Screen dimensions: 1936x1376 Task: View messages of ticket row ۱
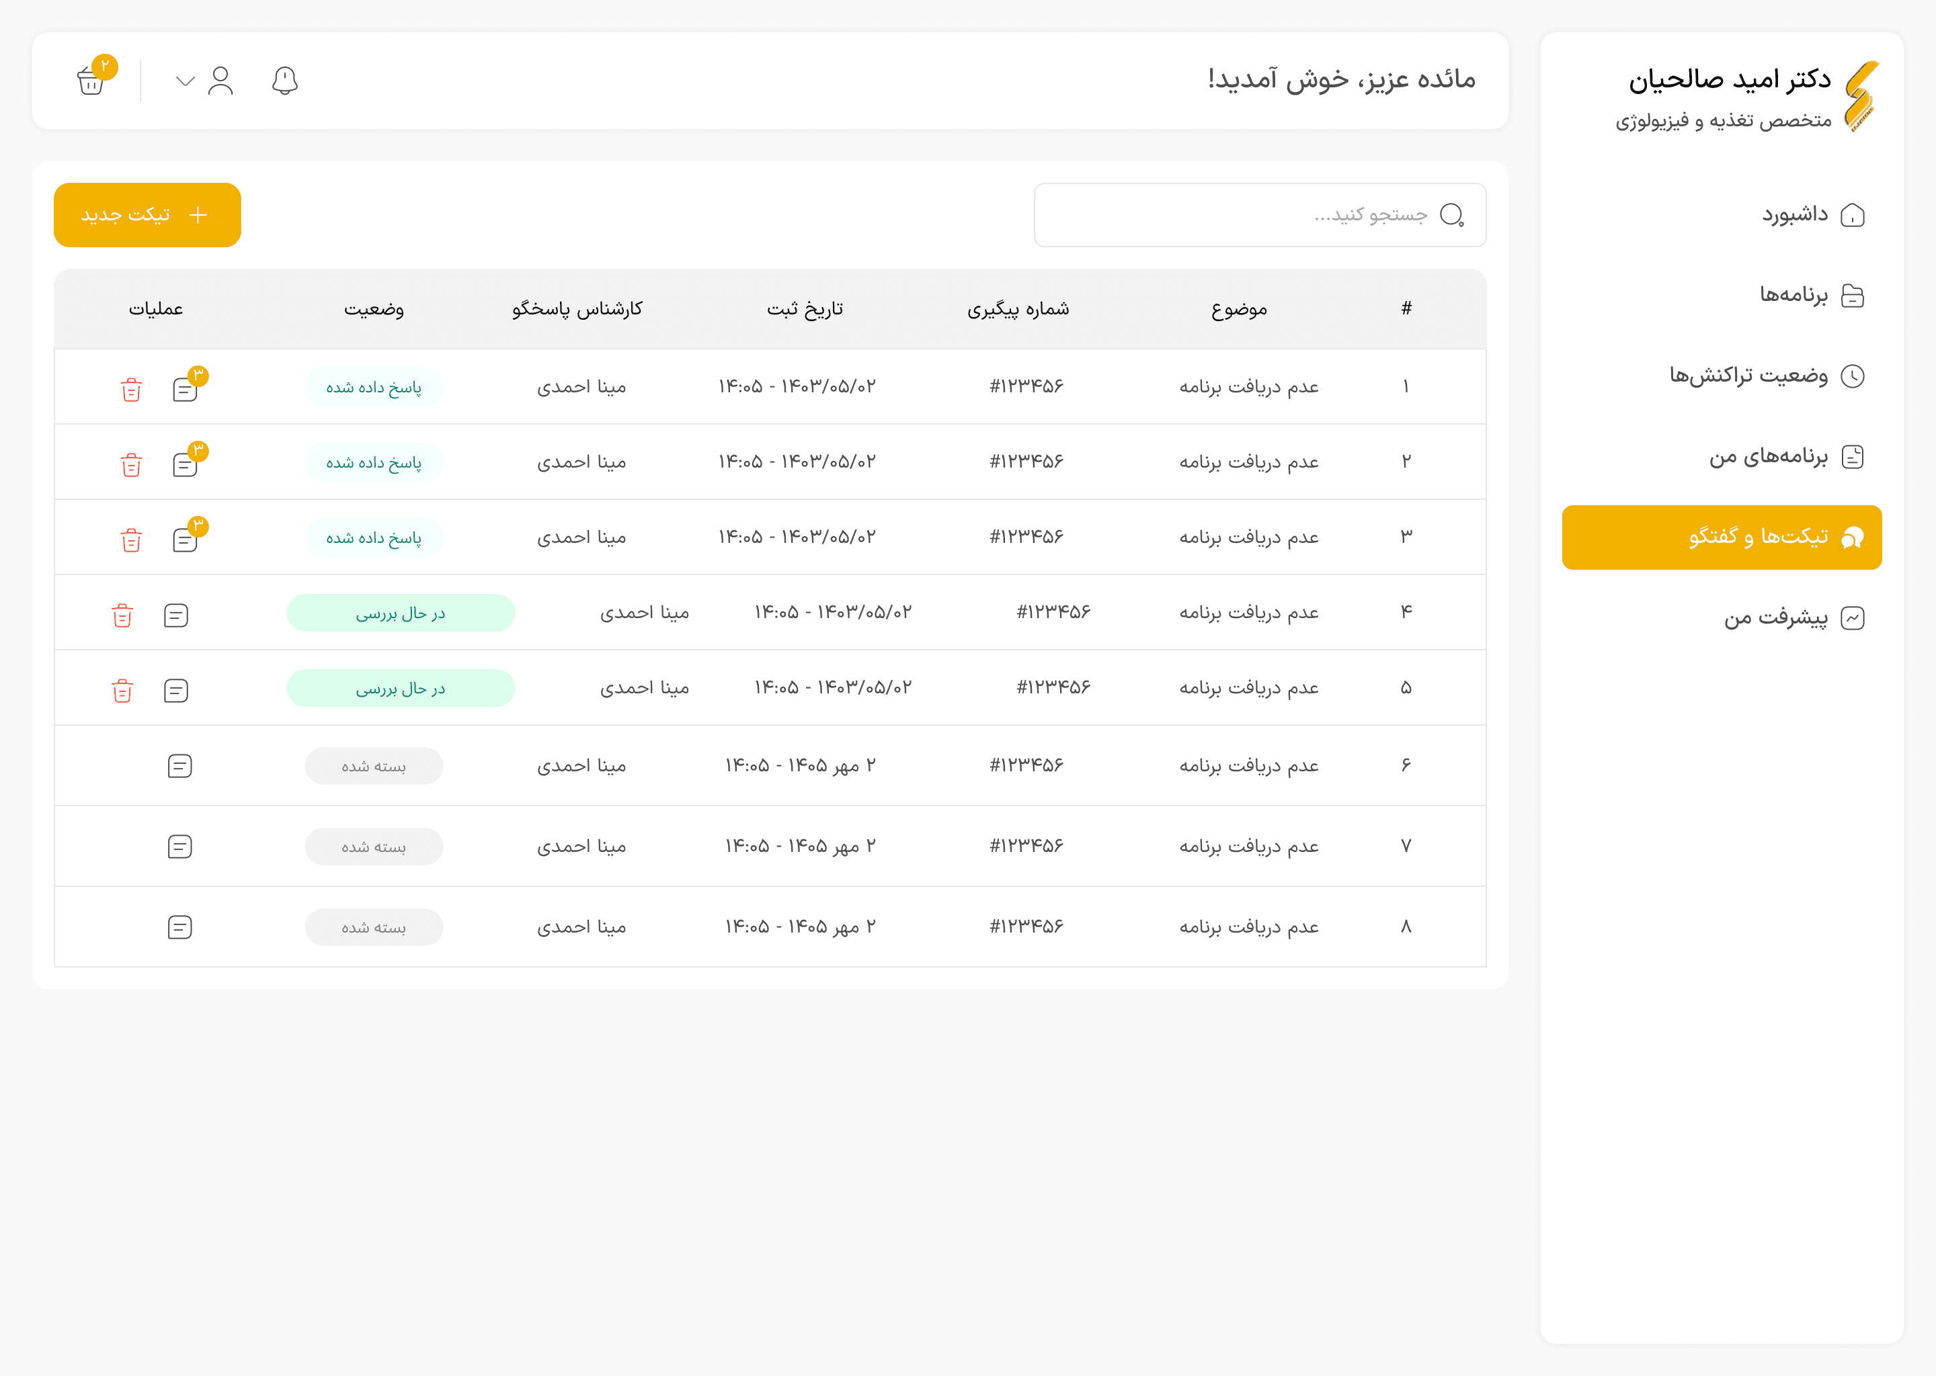pyautogui.click(x=185, y=390)
